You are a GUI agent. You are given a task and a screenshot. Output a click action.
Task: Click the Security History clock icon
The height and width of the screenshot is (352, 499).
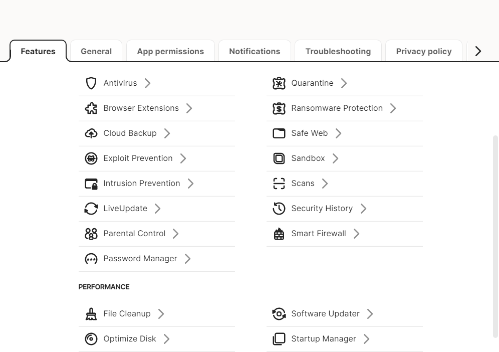tap(279, 209)
